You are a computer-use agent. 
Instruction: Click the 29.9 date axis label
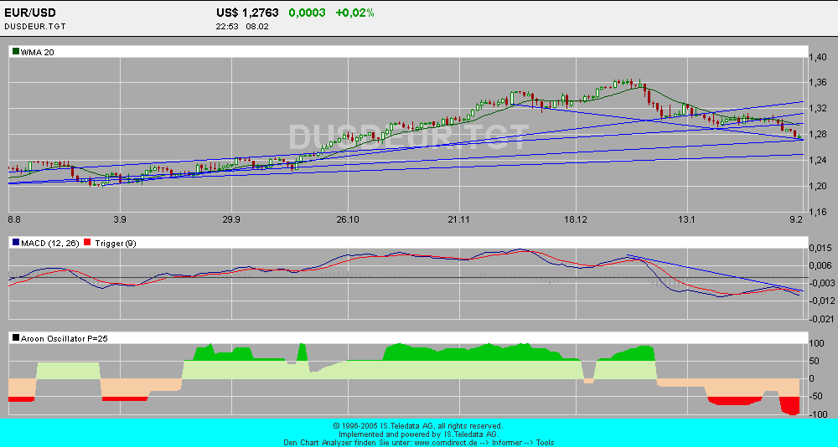tap(231, 219)
